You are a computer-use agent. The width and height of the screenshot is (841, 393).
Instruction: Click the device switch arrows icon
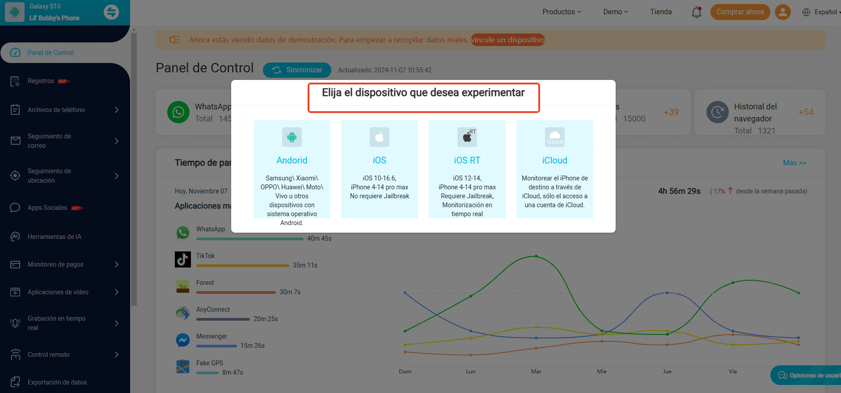[111, 12]
